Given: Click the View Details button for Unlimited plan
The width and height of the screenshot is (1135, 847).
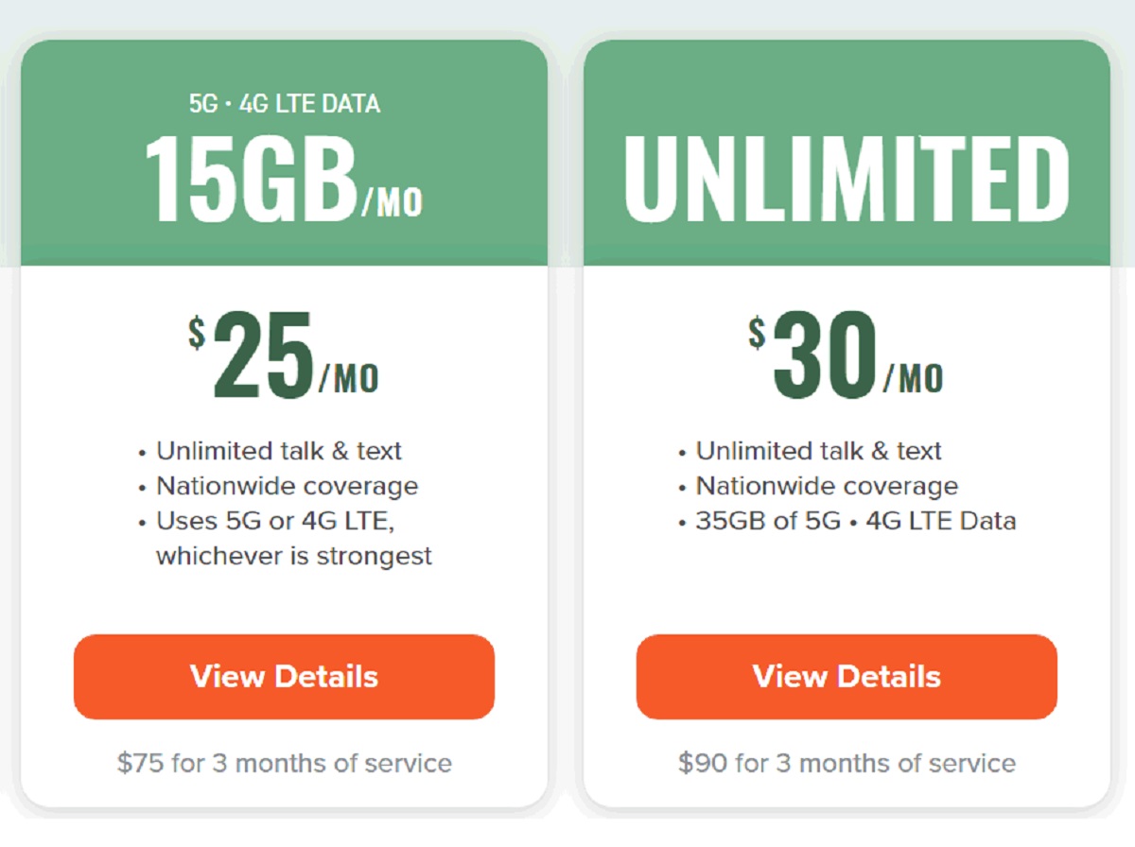Looking at the screenshot, I should [x=847, y=677].
